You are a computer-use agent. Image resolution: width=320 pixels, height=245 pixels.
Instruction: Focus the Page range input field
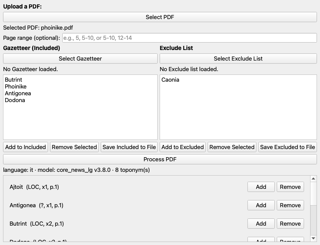click(189, 38)
